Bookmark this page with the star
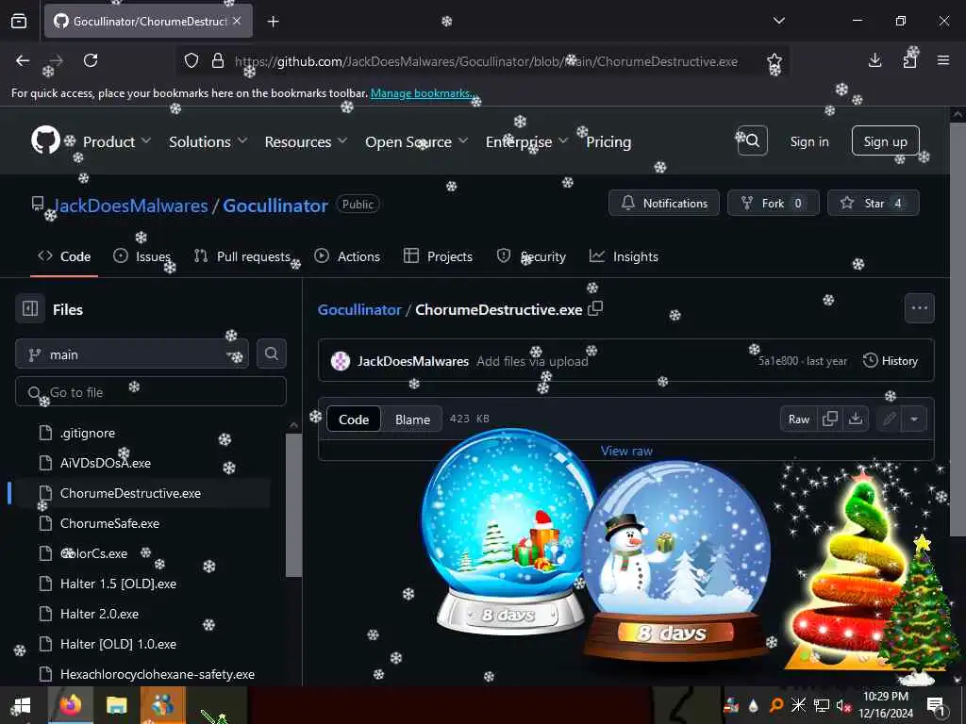966x724 pixels. pos(774,61)
